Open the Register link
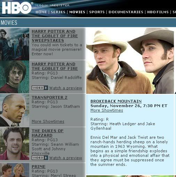This screenshot has height=177, width=176. pos(59,6)
